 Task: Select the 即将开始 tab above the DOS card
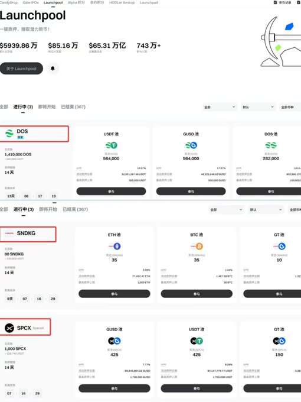tap(47, 106)
